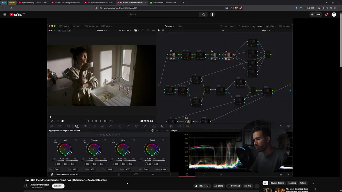Toggle loop playback in viewer

click(x=111, y=121)
